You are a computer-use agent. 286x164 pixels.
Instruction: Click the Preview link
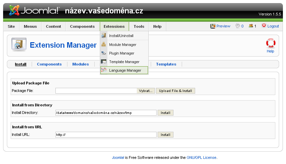(223, 26)
